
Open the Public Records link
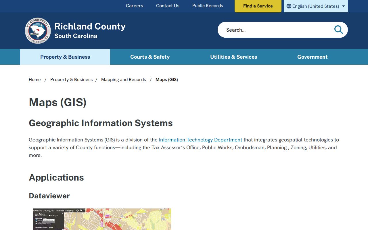208,6
